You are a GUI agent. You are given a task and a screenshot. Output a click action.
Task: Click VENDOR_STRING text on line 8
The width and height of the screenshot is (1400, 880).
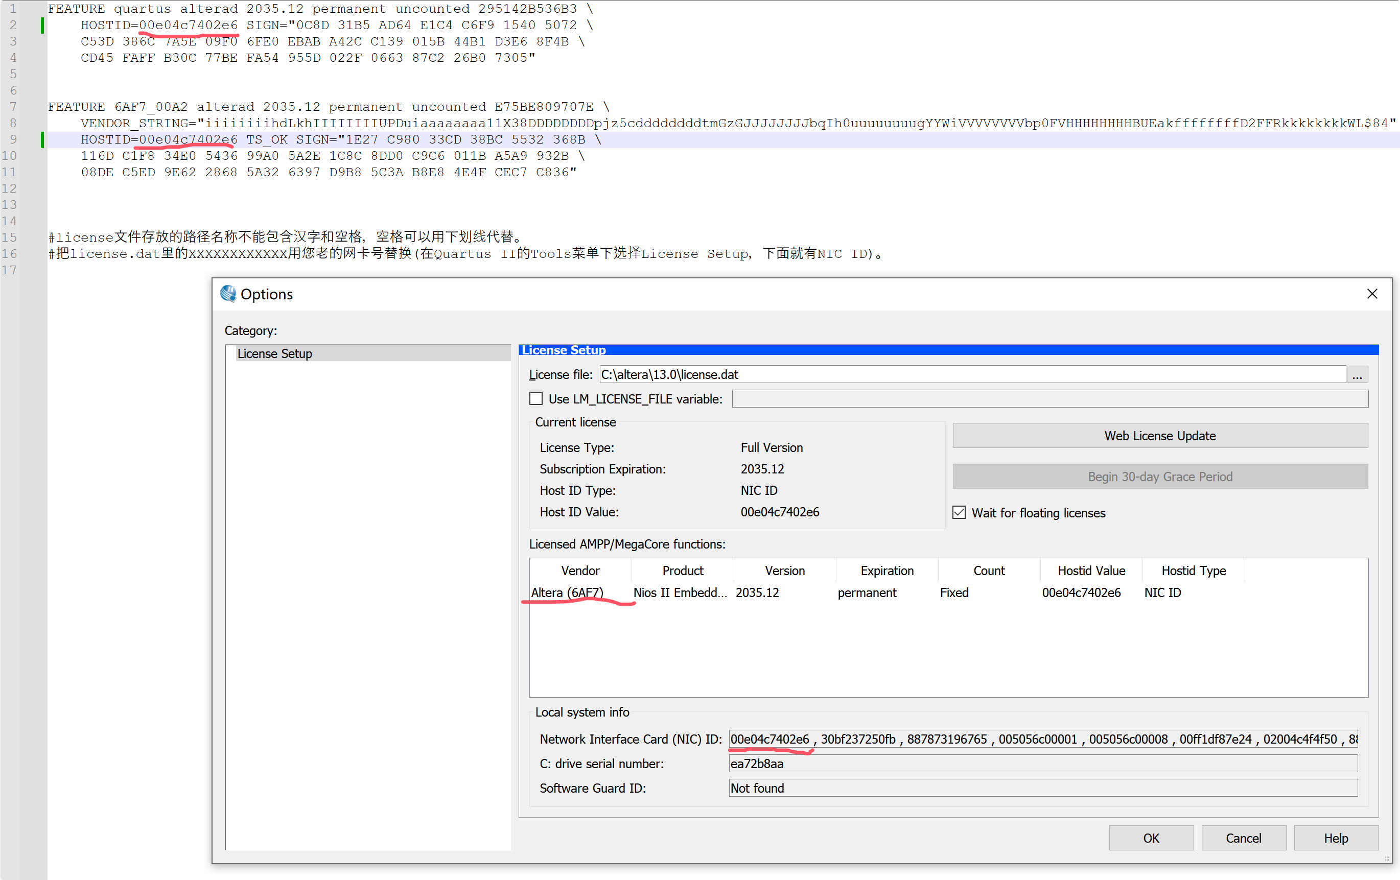pyautogui.click(x=135, y=123)
